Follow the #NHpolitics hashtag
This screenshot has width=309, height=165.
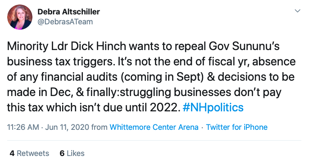point(213,107)
